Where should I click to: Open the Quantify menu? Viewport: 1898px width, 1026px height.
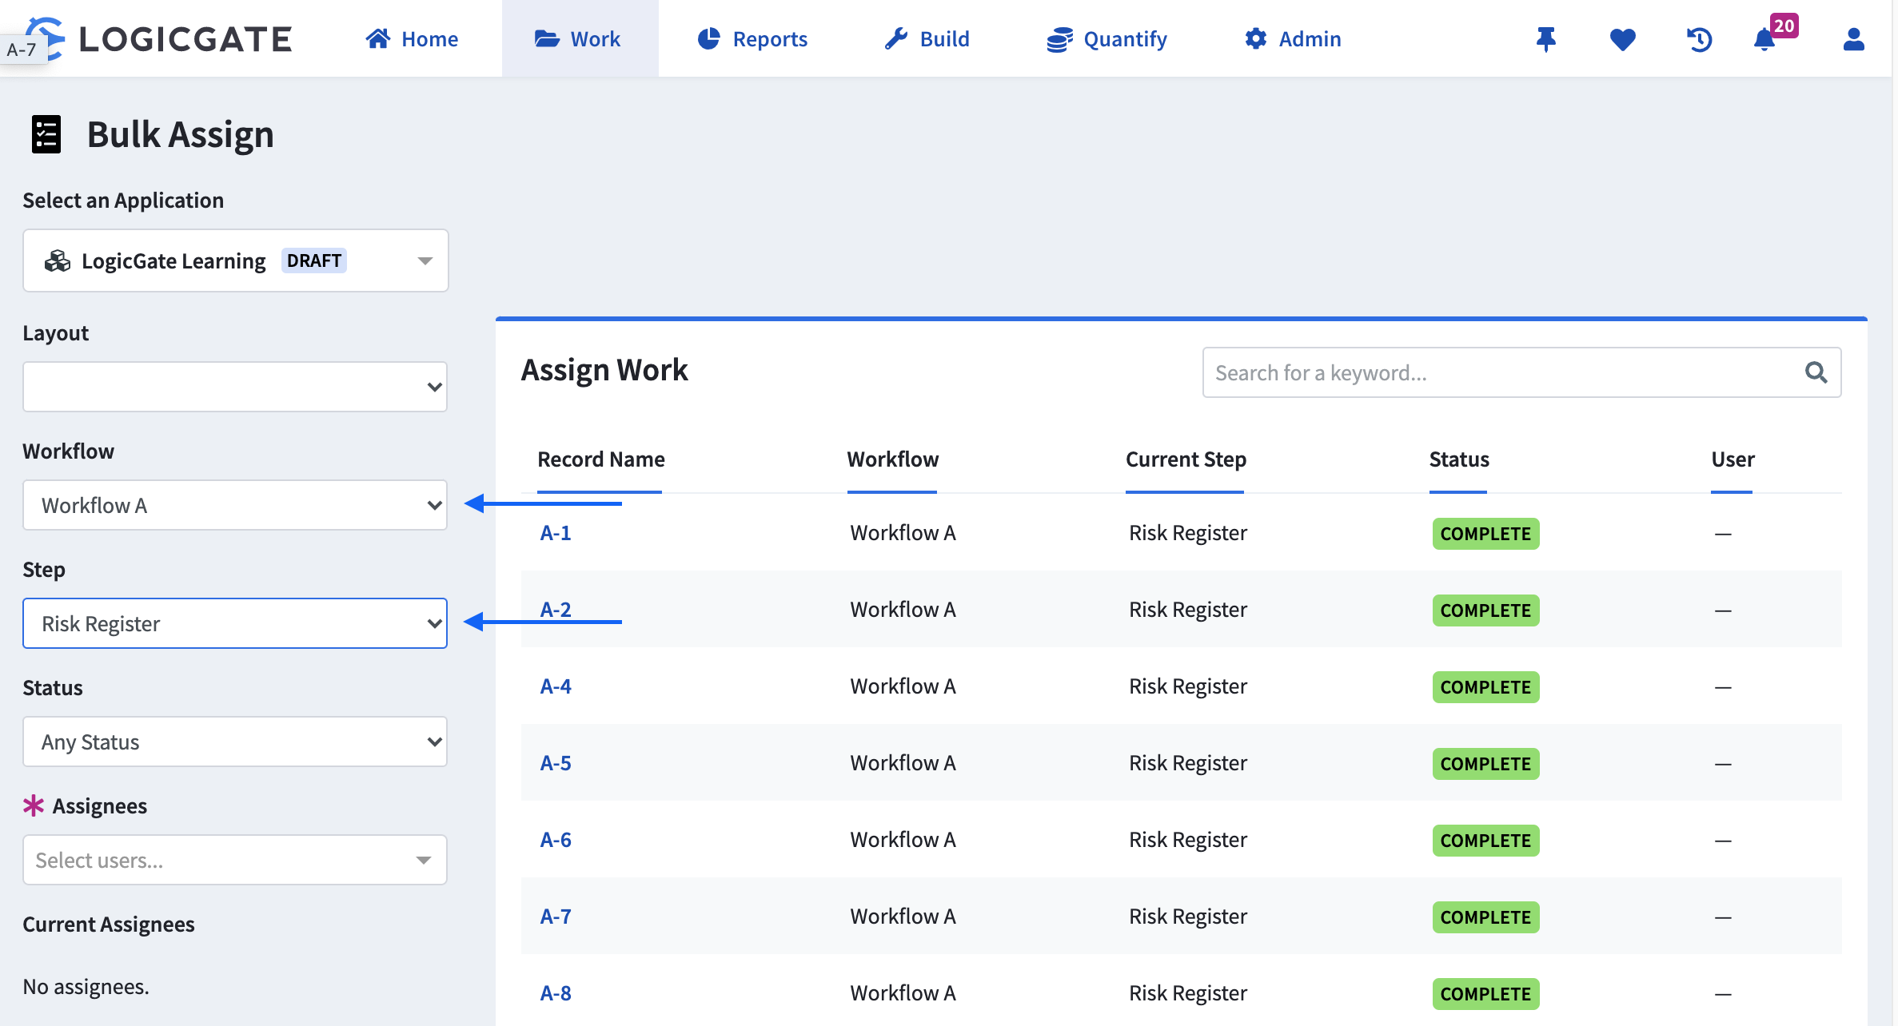point(1107,38)
